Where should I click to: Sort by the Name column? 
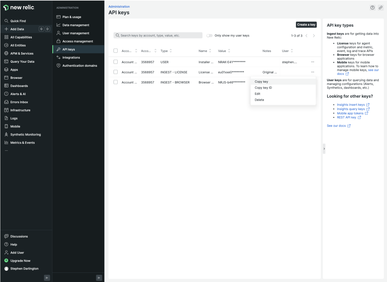point(205,51)
